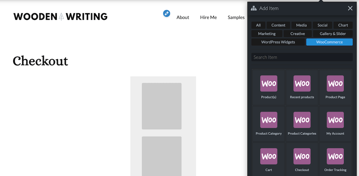Click the Checkout page heading

click(x=40, y=61)
